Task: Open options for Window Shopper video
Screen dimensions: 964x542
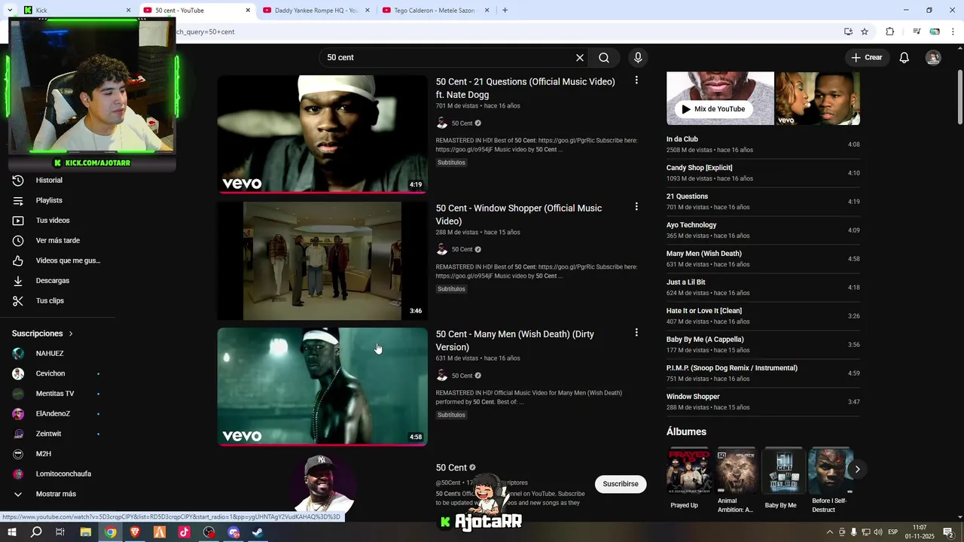Action: click(636, 206)
